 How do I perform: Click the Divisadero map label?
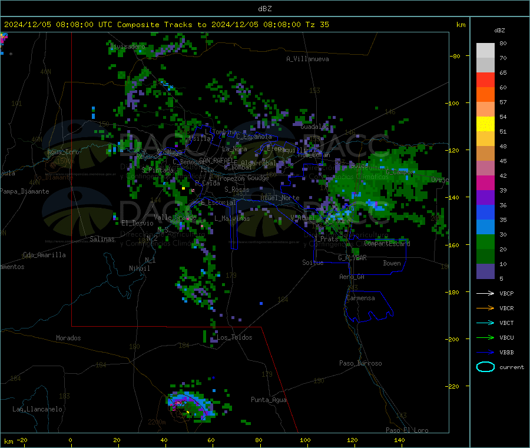click(127, 47)
